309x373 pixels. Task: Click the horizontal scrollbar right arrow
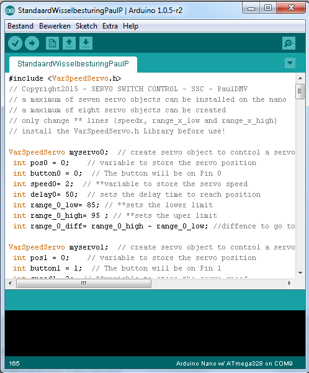(x=290, y=283)
